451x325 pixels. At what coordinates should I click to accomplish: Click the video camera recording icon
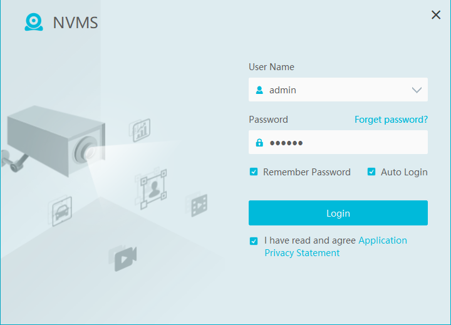124,256
